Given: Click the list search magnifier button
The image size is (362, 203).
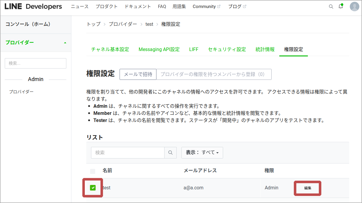Looking at the screenshot, I should coord(170,153).
